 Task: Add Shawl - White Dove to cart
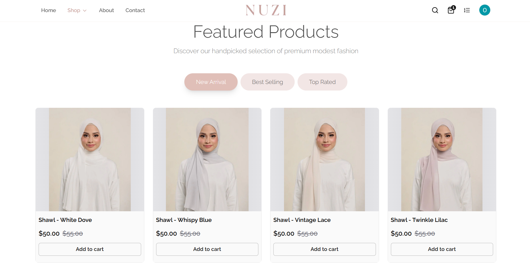tap(90, 249)
